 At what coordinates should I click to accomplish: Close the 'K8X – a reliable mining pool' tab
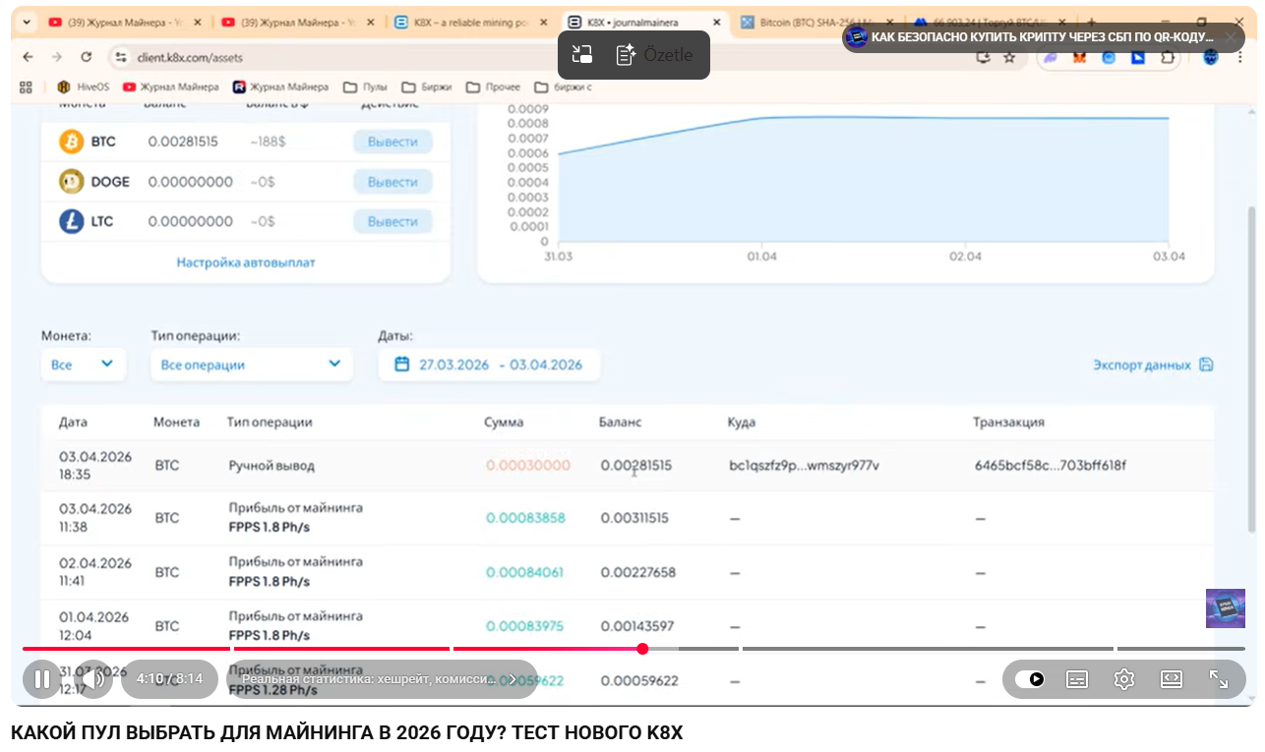(x=544, y=23)
